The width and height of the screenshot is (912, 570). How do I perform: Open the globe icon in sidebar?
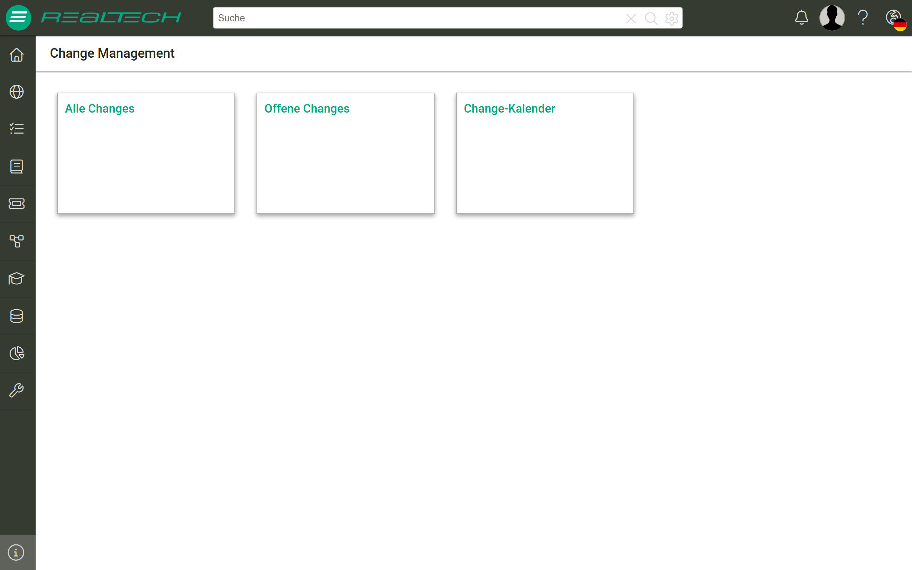17,92
